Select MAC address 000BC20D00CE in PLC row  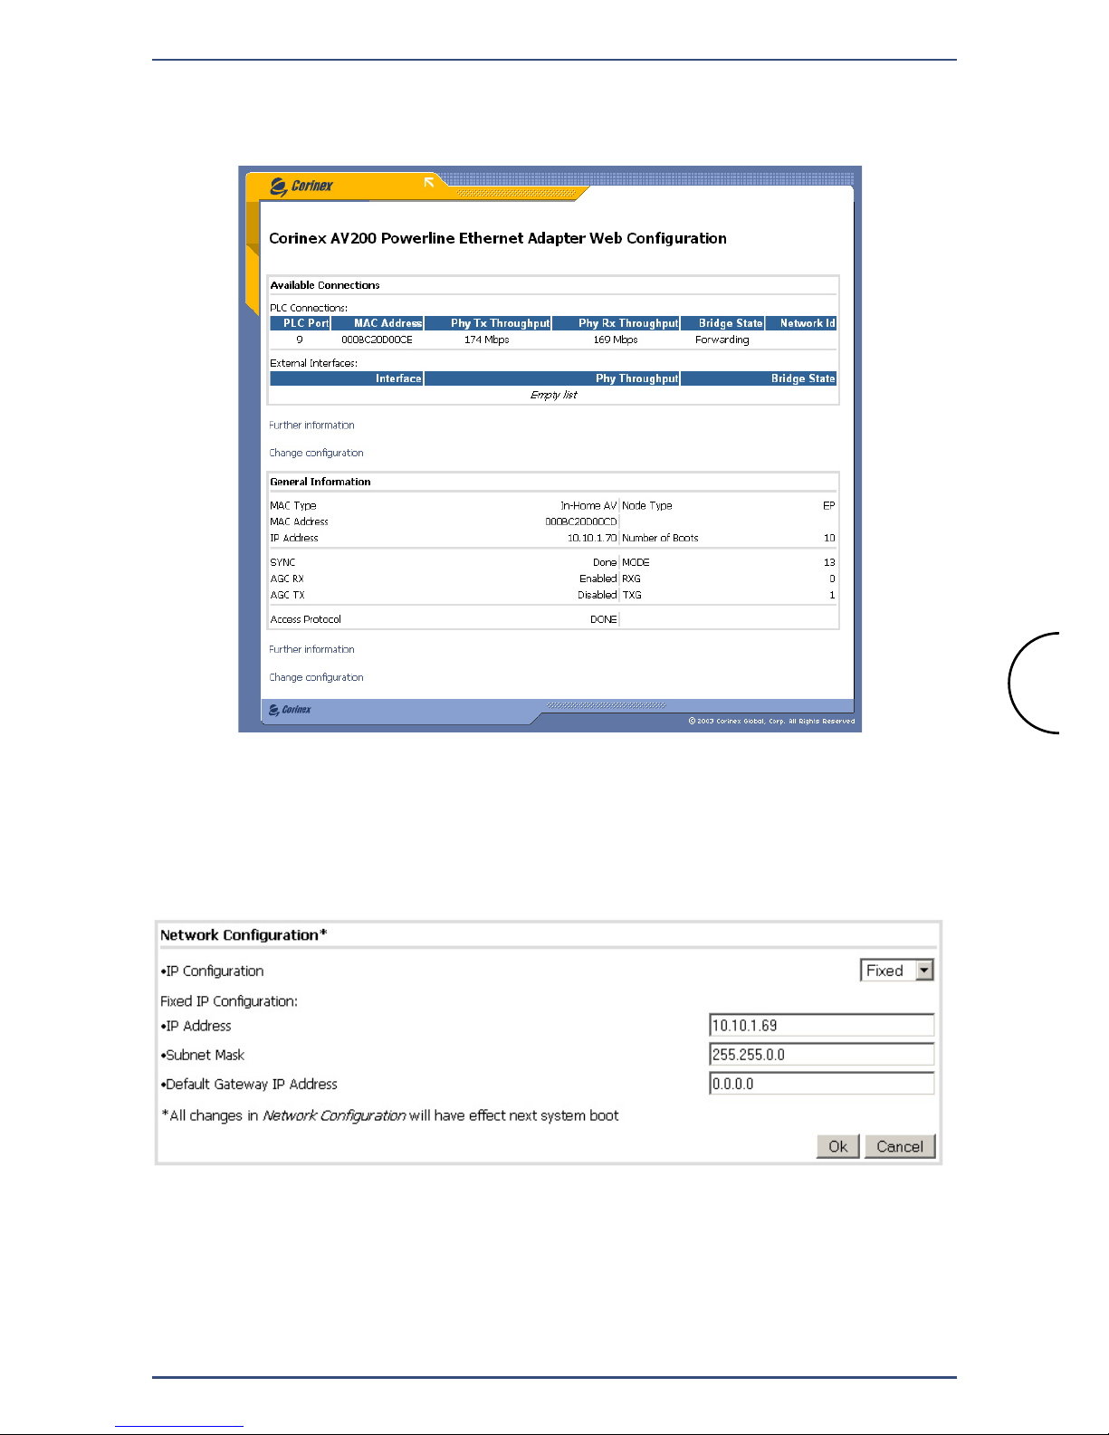(377, 340)
